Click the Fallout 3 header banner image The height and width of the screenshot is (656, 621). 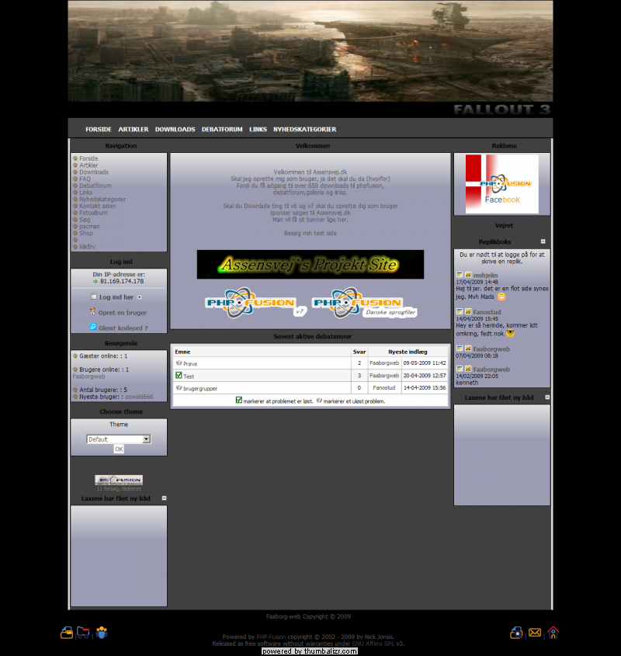(310, 51)
